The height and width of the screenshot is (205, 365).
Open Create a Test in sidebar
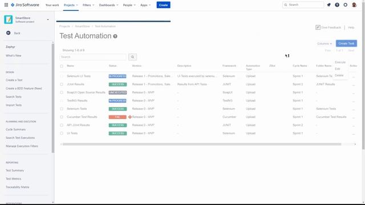click(14, 80)
